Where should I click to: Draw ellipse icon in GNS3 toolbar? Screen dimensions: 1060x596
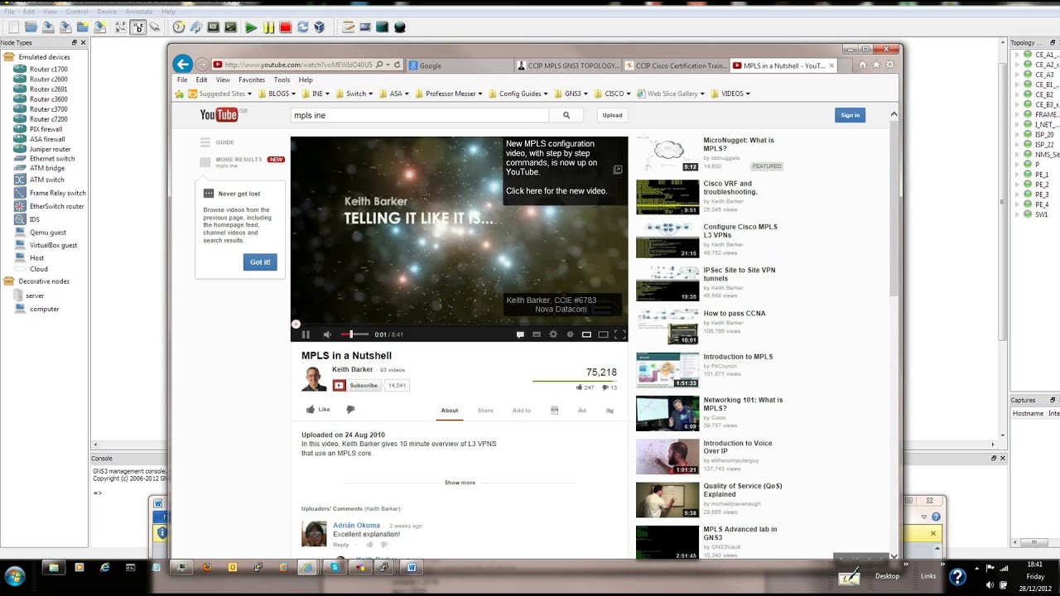click(400, 27)
